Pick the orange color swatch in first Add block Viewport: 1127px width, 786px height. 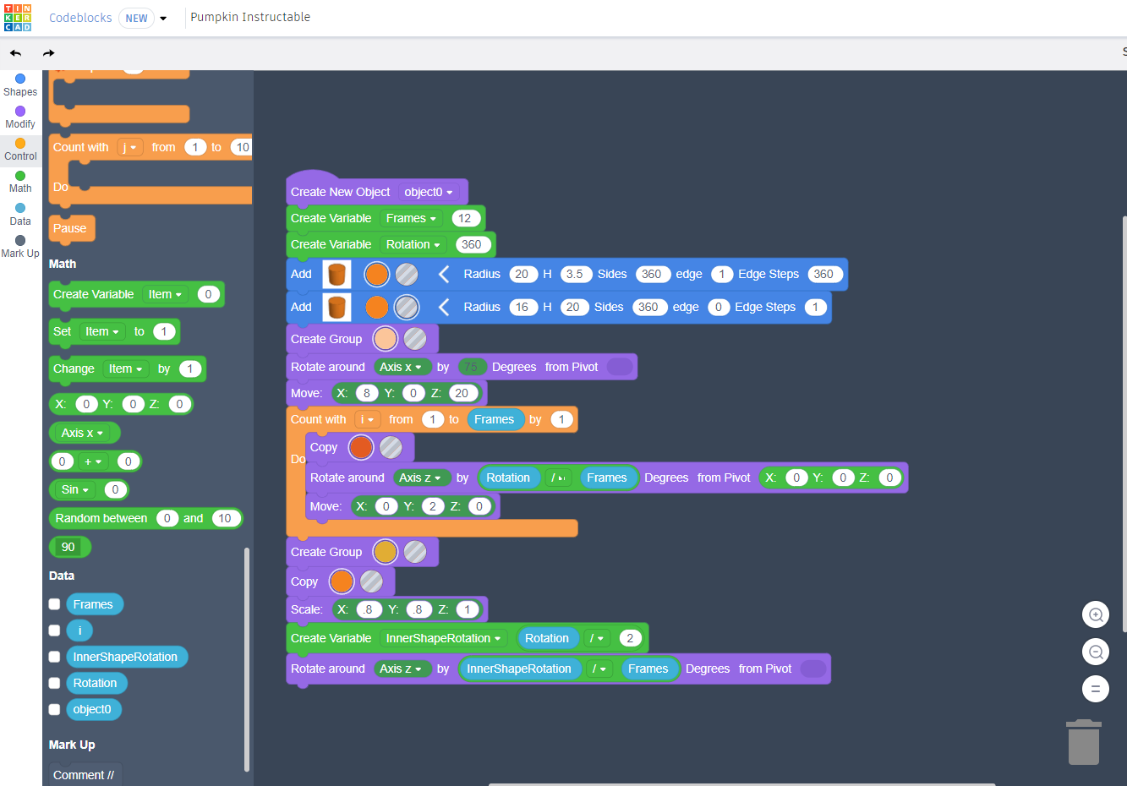(376, 274)
